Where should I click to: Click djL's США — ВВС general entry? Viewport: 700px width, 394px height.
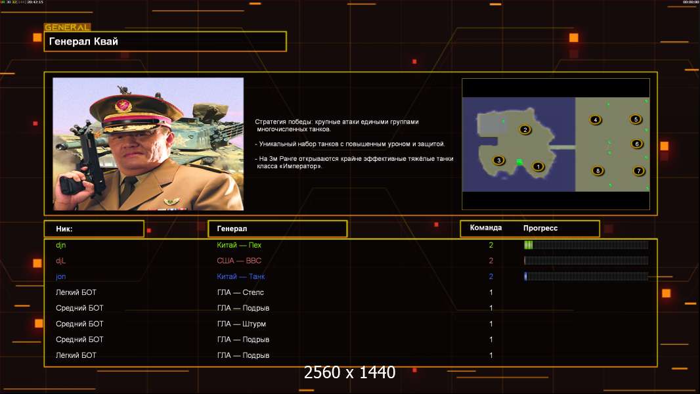click(x=239, y=261)
